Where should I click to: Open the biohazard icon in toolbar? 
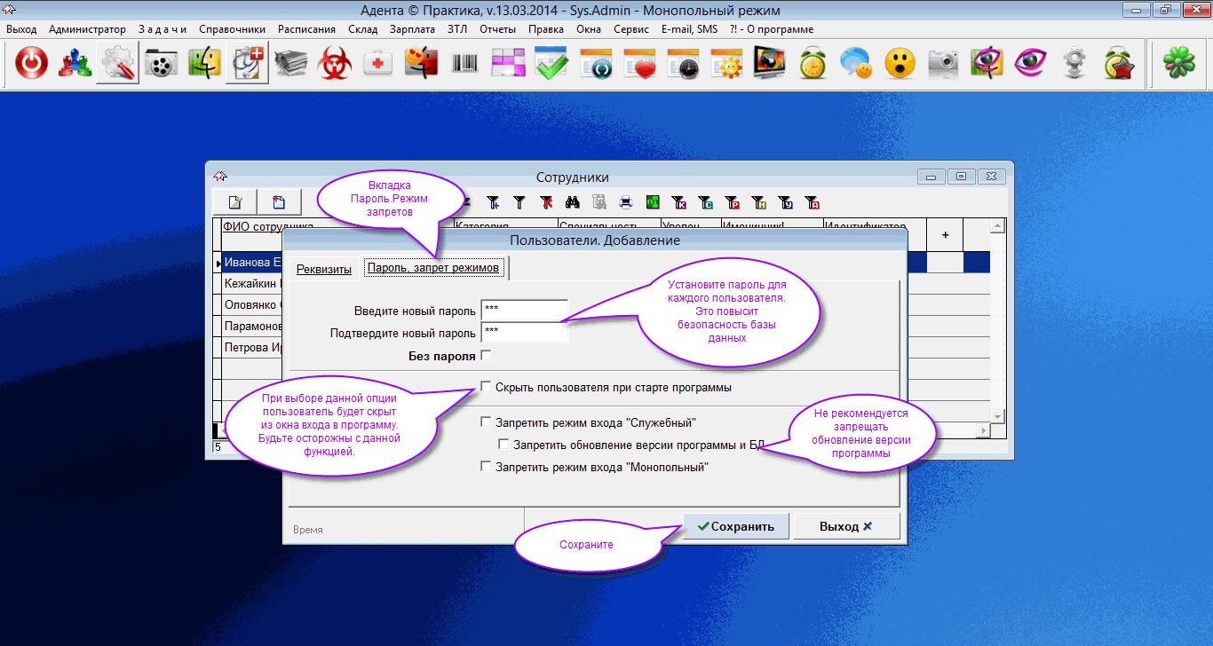point(336,63)
